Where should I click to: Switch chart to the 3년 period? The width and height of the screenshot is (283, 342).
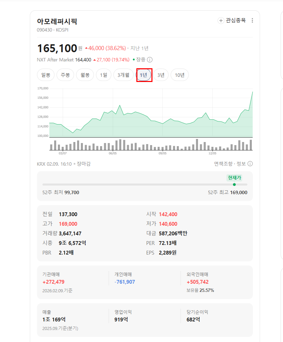[x=161, y=75]
